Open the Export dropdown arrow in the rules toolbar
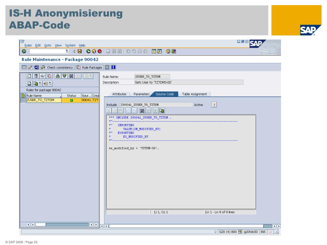The width and height of the screenshot is (327, 245). (40, 84)
